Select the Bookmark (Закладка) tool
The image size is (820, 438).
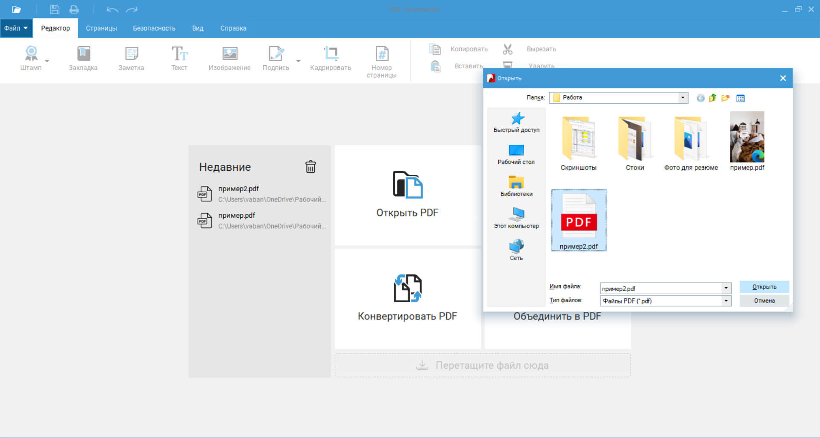click(83, 54)
